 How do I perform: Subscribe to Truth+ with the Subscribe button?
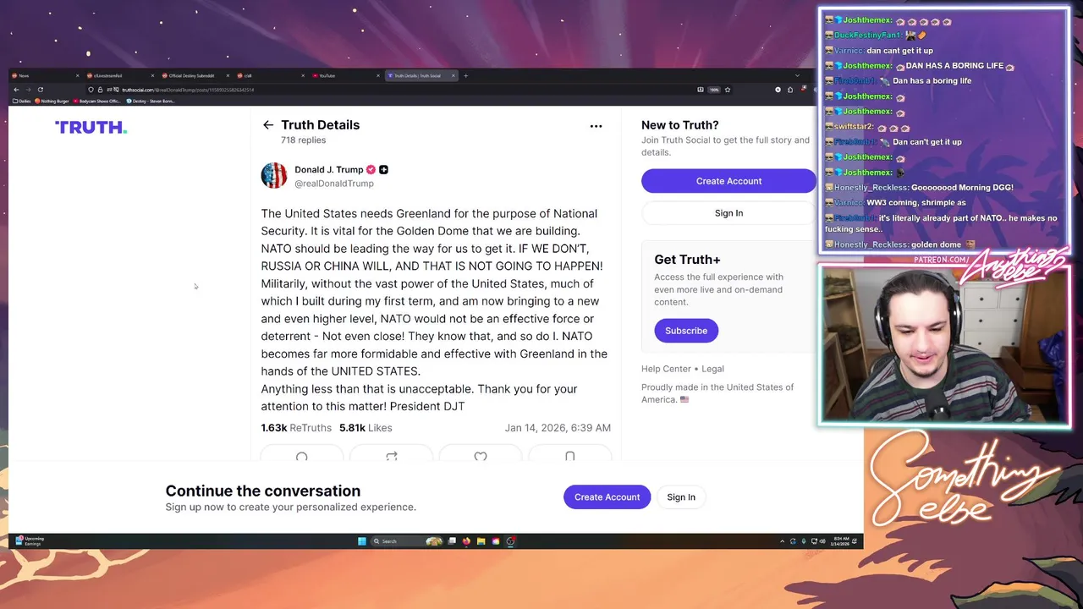click(x=686, y=331)
